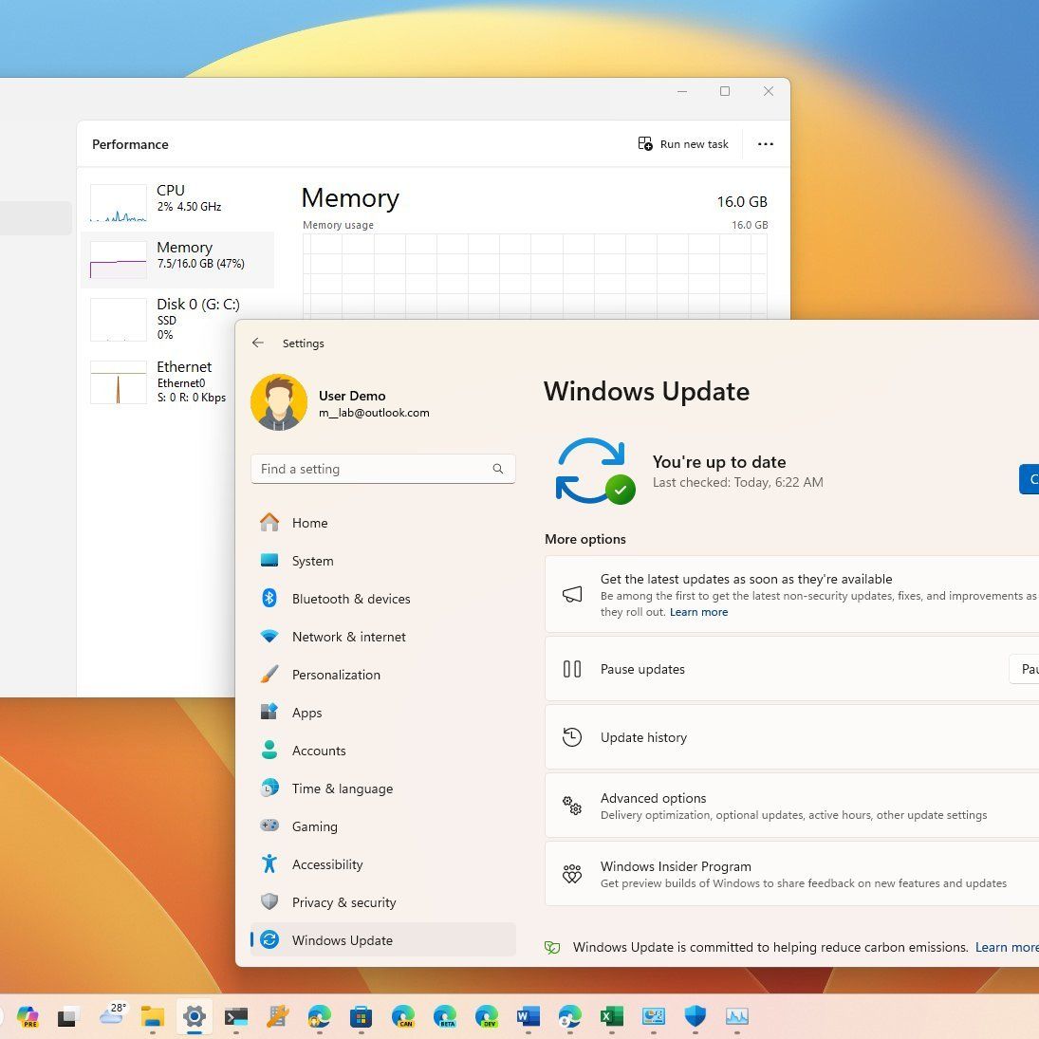Open the System settings page
This screenshot has width=1039, height=1039.
(x=383, y=561)
